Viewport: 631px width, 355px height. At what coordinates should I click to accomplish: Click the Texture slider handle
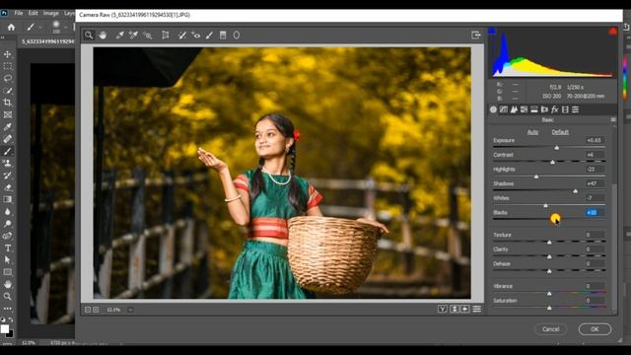(549, 243)
